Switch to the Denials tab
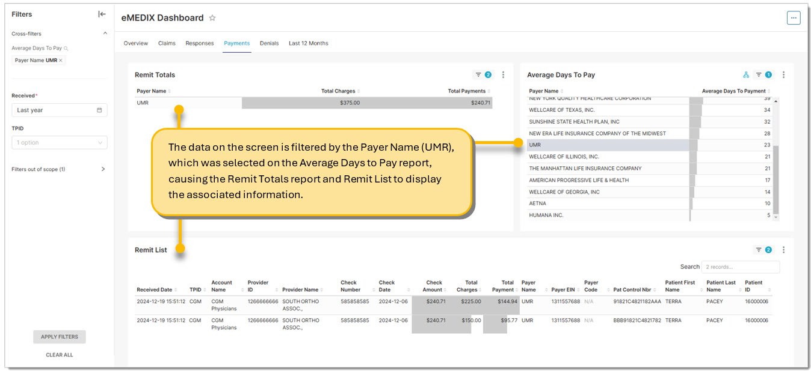Viewport: 811px width, 371px height. click(269, 43)
